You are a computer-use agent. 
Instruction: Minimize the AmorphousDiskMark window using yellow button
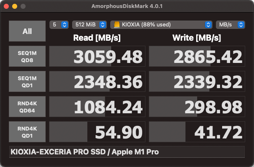coord(15,6)
